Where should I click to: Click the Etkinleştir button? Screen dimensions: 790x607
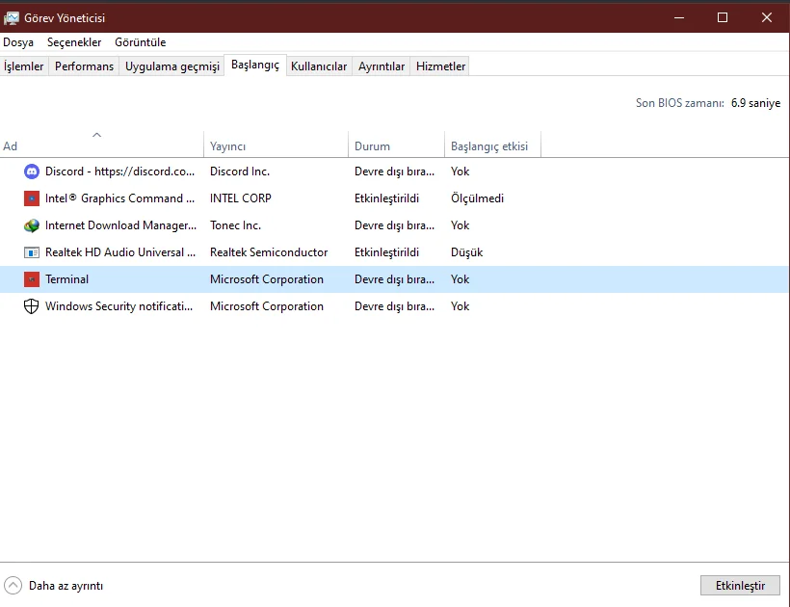click(740, 586)
